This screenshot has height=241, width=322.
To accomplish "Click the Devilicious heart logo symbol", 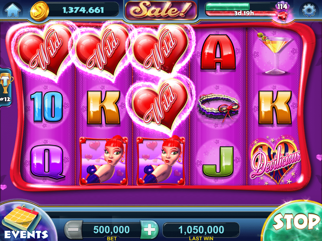I will click(x=275, y=160).
